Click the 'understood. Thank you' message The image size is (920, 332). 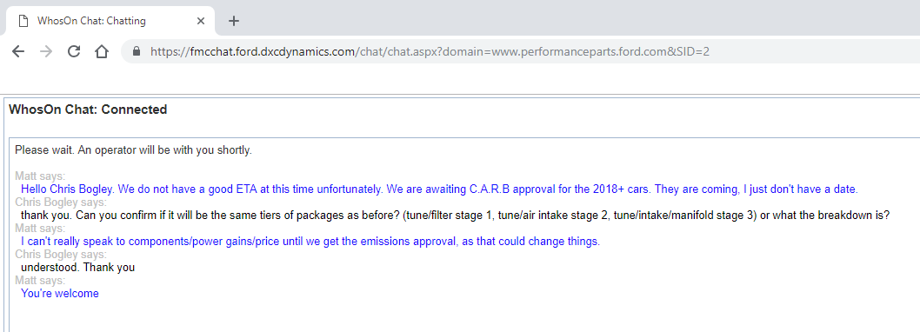click(78, 268)
